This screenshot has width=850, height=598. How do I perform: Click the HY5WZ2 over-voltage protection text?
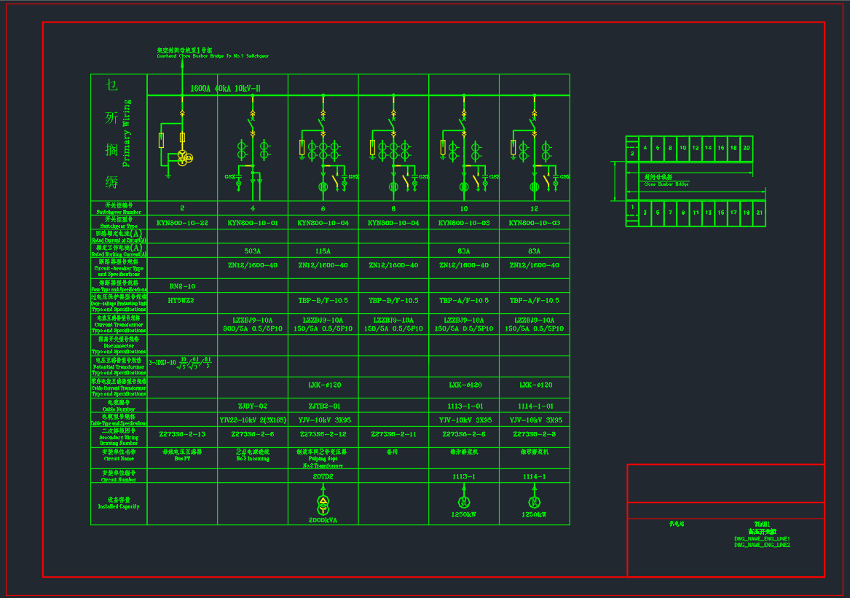[x=182, y=300]
